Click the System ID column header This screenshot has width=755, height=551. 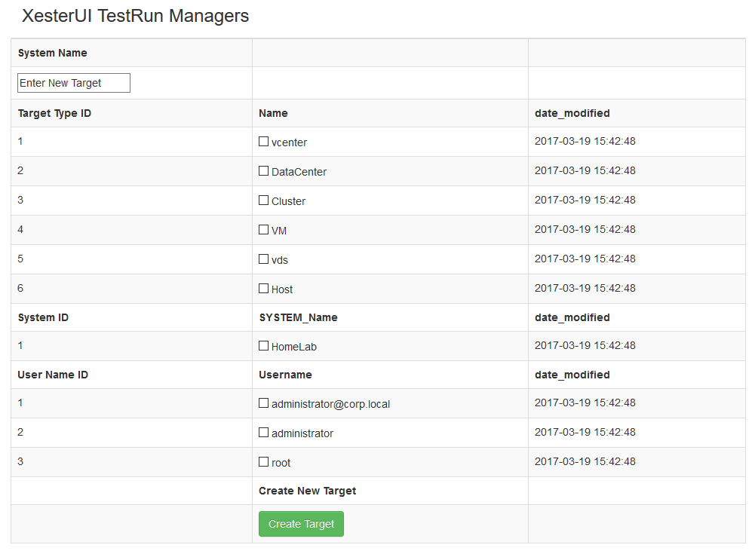[x=43, y=317]
